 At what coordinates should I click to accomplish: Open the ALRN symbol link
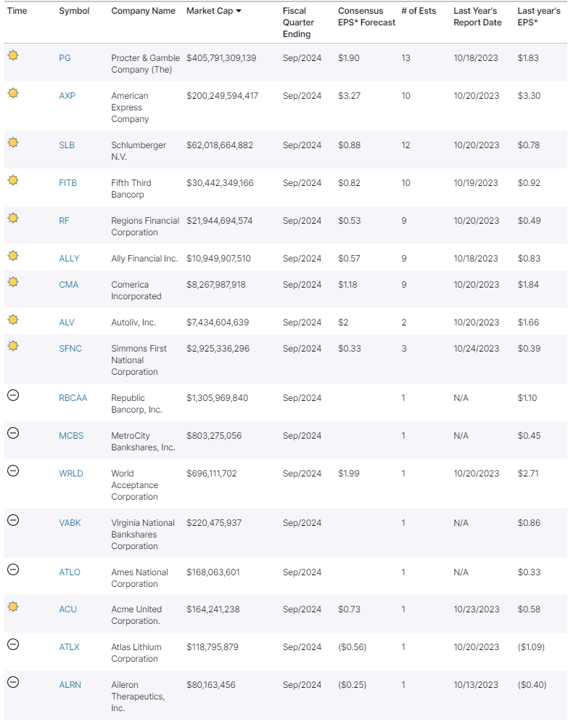pos(70,685)
